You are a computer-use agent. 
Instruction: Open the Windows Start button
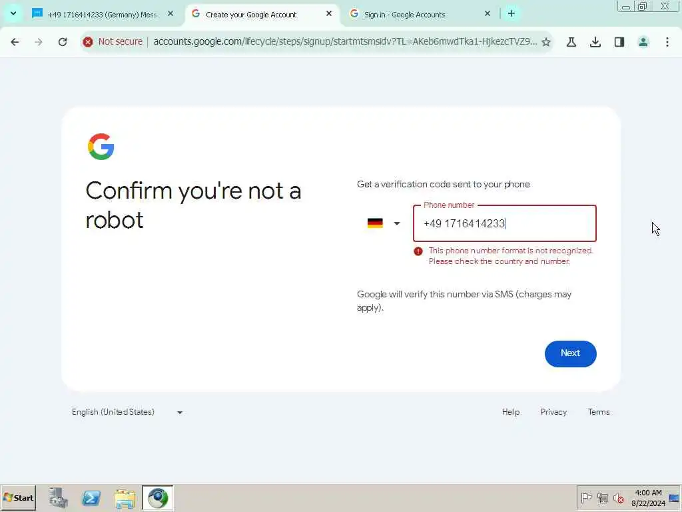(18, 497)
